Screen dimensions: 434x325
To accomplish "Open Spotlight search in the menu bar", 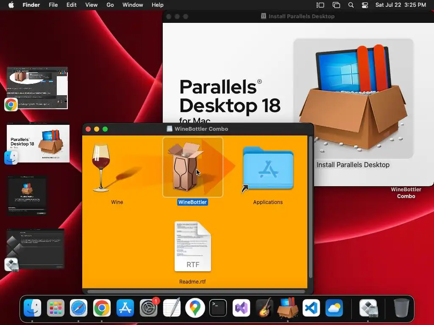I will tap(351, 5).
